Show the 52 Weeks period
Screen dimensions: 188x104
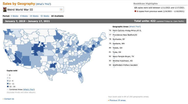pos(45,16)
